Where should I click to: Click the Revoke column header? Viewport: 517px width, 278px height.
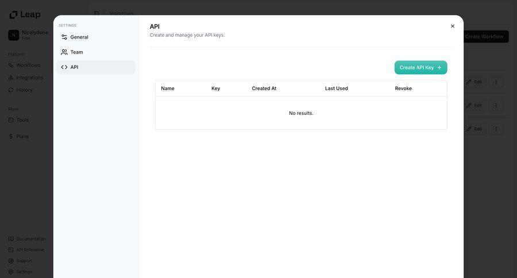(x=403, y=88)
